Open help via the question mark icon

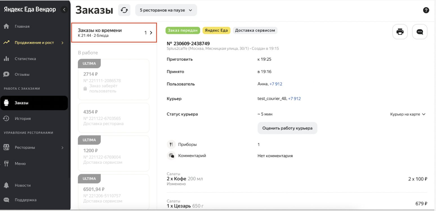click(426, 10)
